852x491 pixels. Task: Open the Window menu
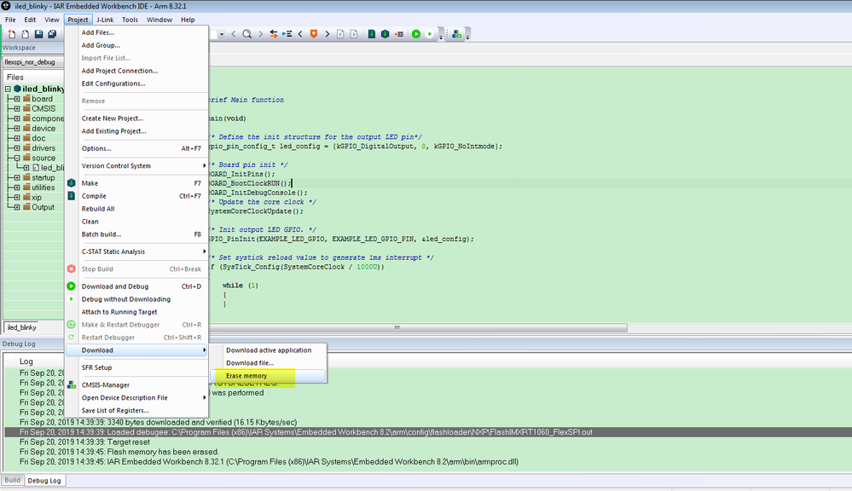(159, 20)
